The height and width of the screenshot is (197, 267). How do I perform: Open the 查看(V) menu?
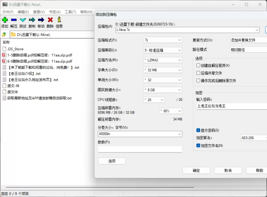pos(39,12)
